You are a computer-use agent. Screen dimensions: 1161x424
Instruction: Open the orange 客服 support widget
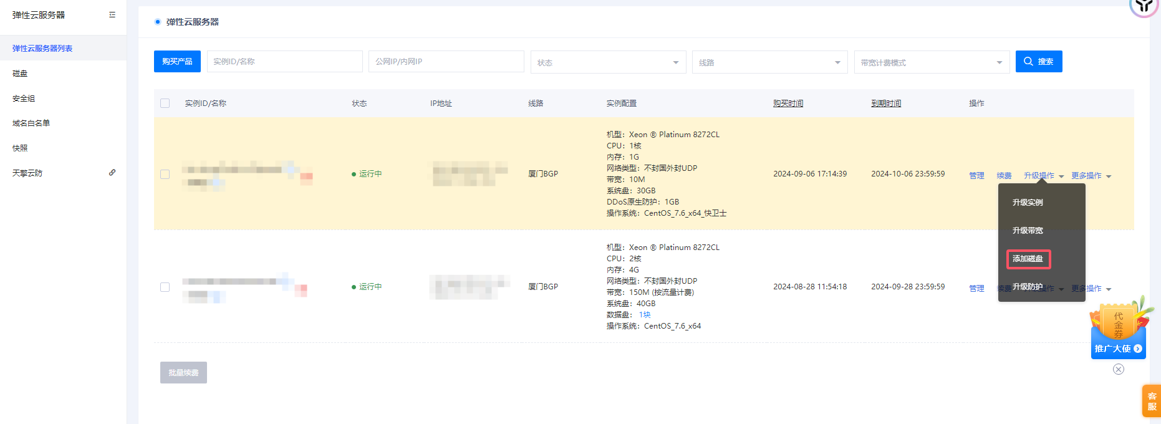[x=1152, y=401]
